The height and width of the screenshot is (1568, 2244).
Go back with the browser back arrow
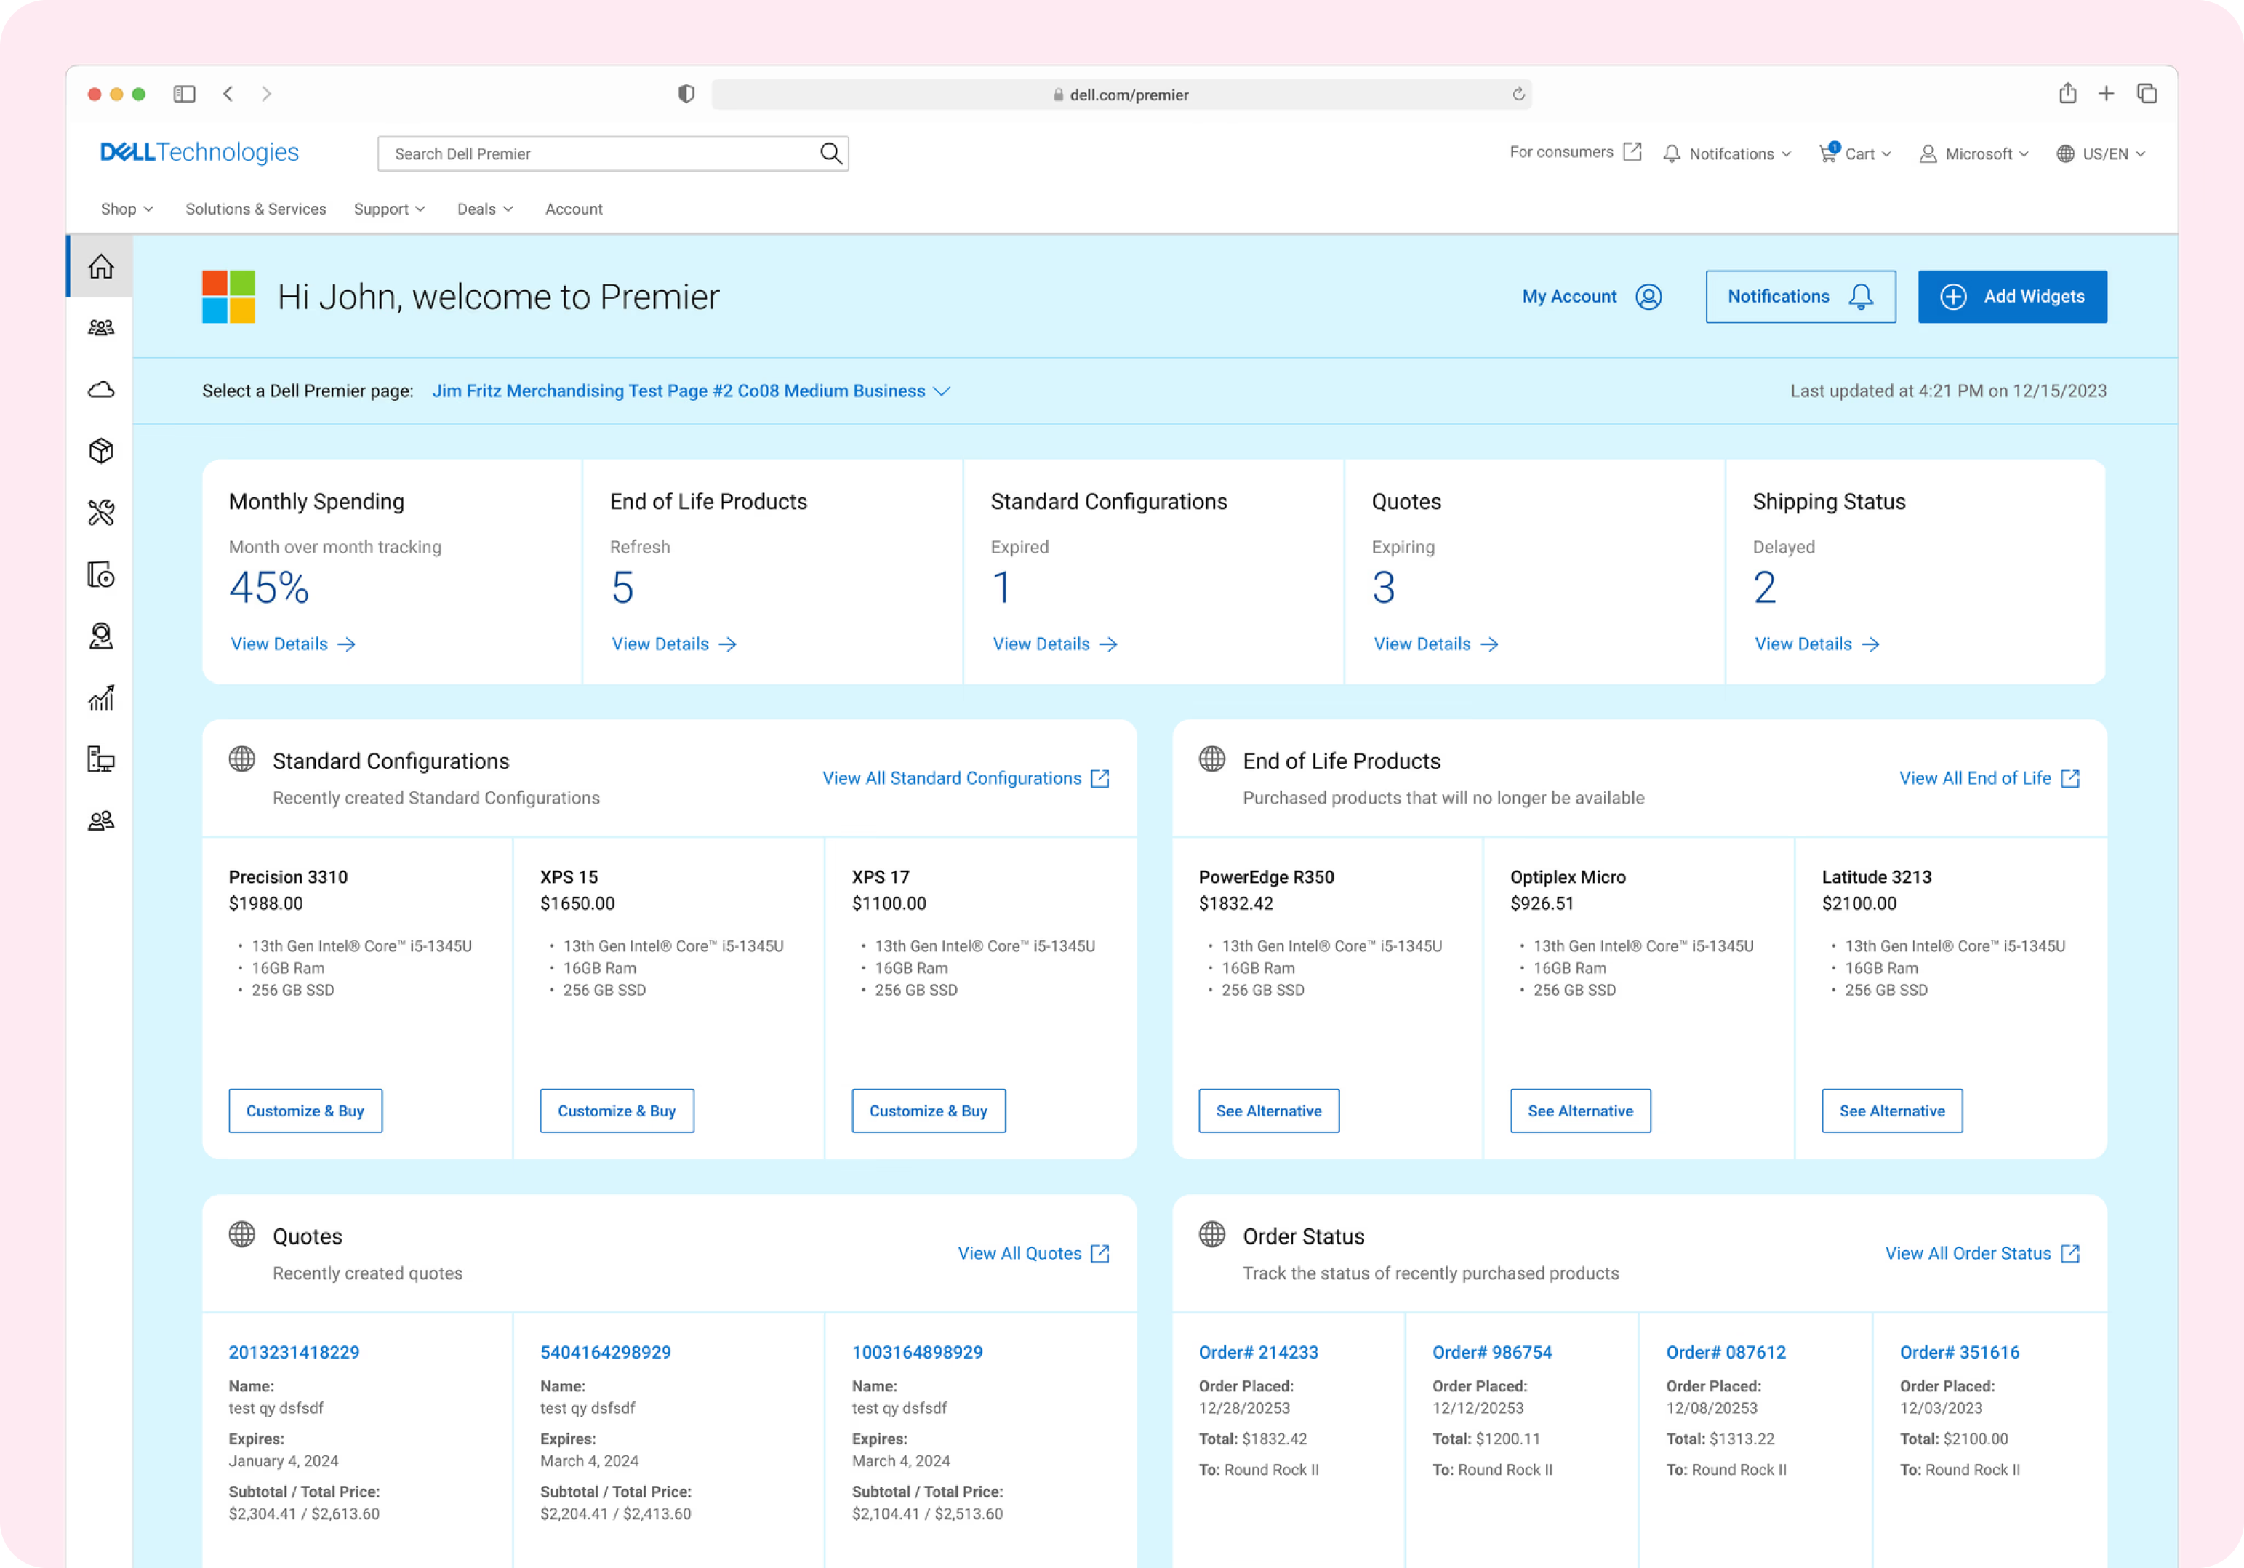click(228, 94)
